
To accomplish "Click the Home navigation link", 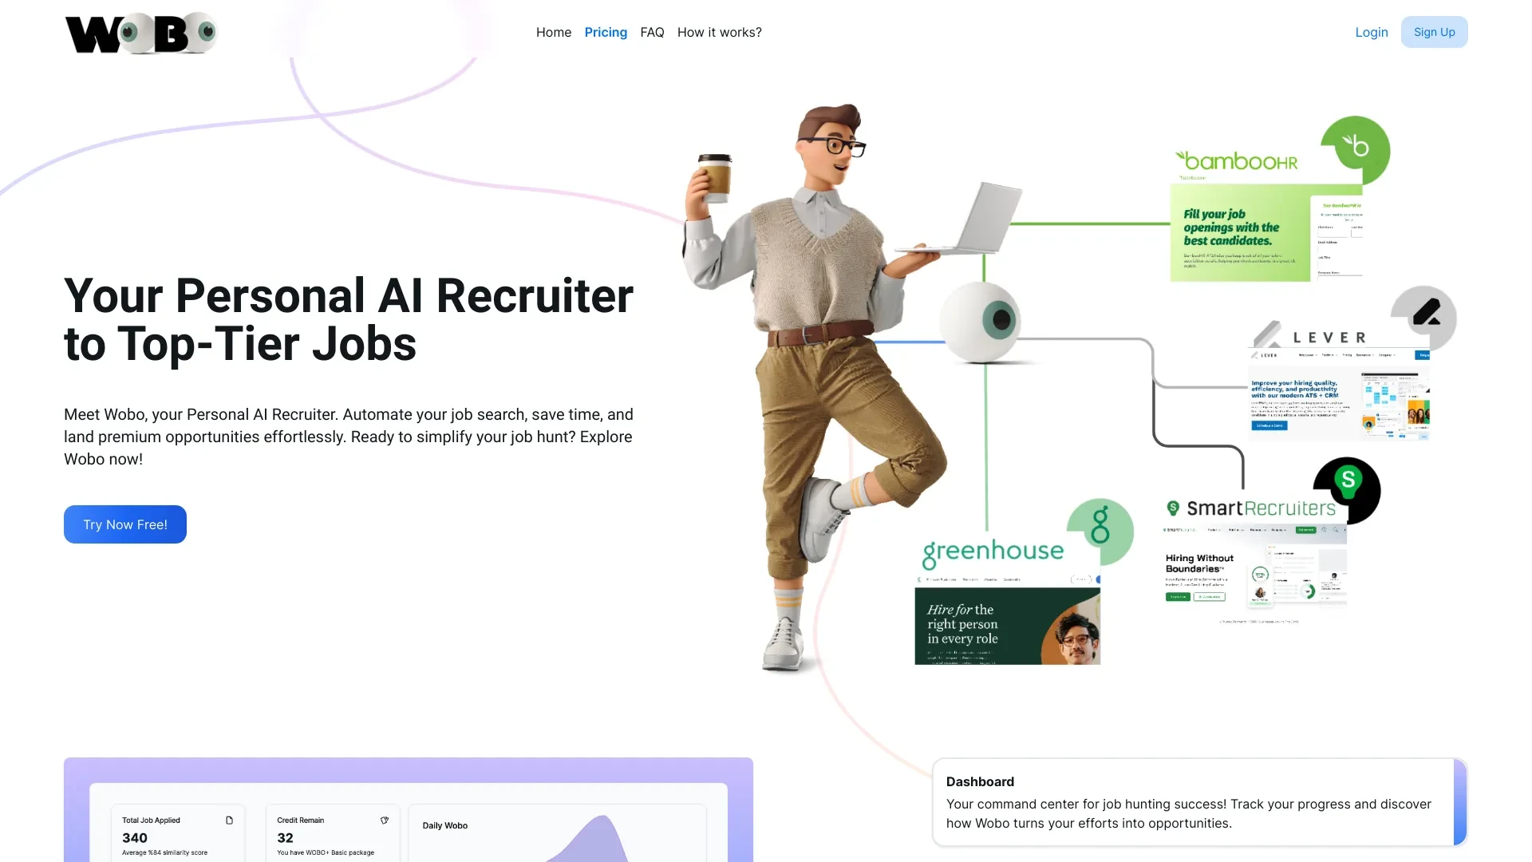I will tap(554, 32).
